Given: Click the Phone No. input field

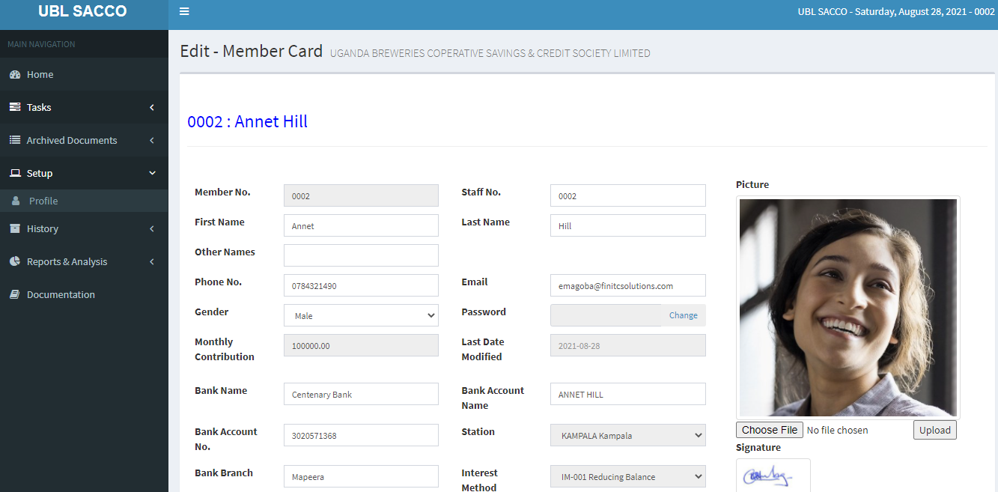Looking at the screenshot, I should (361, 286).
